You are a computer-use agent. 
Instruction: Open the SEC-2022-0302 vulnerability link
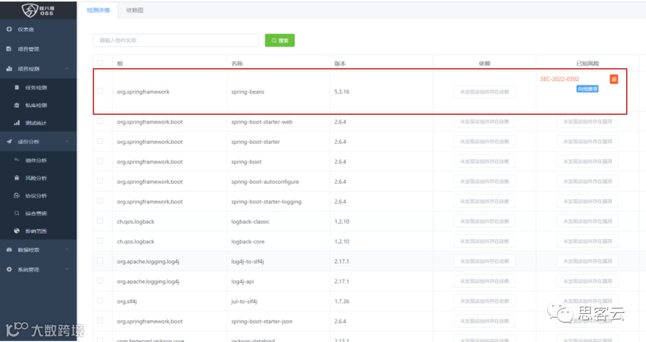tap(559, 79)
